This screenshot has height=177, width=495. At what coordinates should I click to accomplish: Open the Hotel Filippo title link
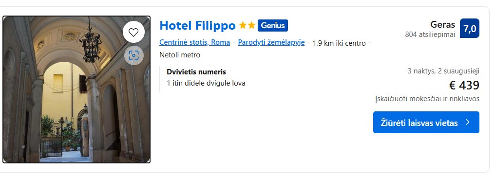[x=198, y=25]
